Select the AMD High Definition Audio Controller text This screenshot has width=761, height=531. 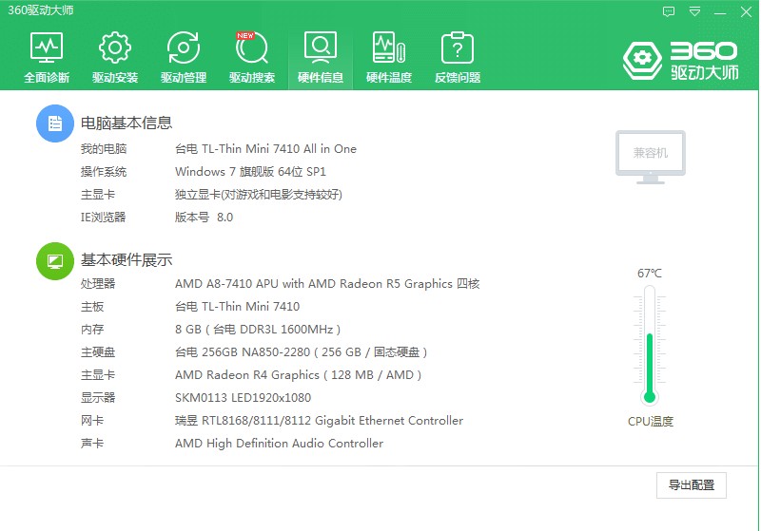(x=279, y=444)
